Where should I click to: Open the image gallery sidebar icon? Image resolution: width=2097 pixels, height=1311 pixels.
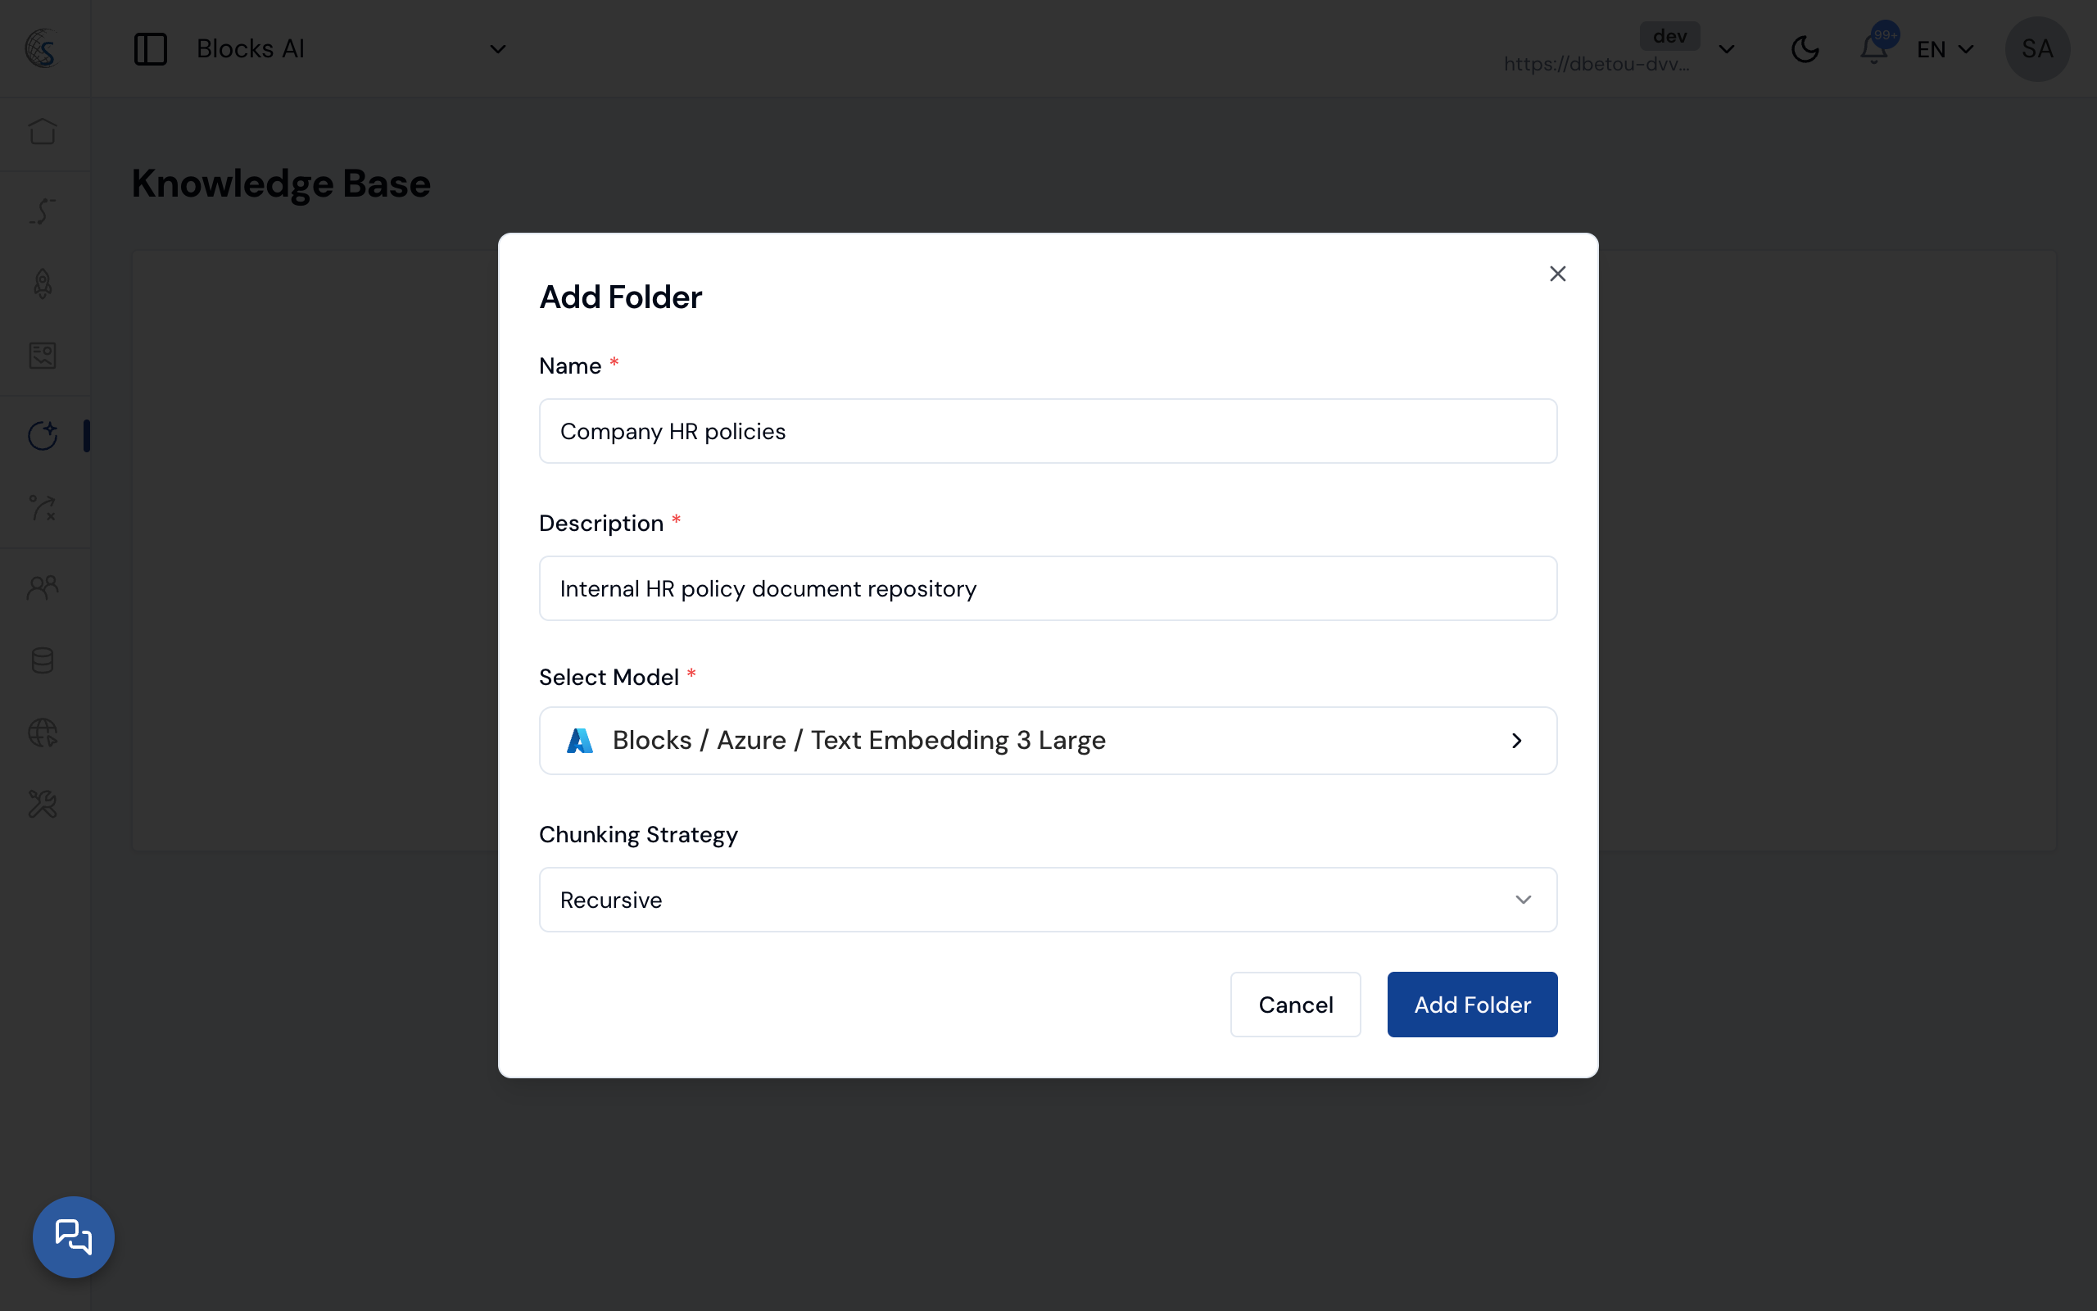tap(43, 356)
